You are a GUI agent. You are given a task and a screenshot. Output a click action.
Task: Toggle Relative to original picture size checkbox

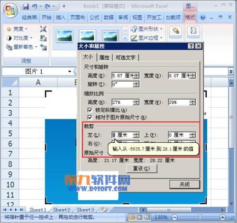(90, 117)
